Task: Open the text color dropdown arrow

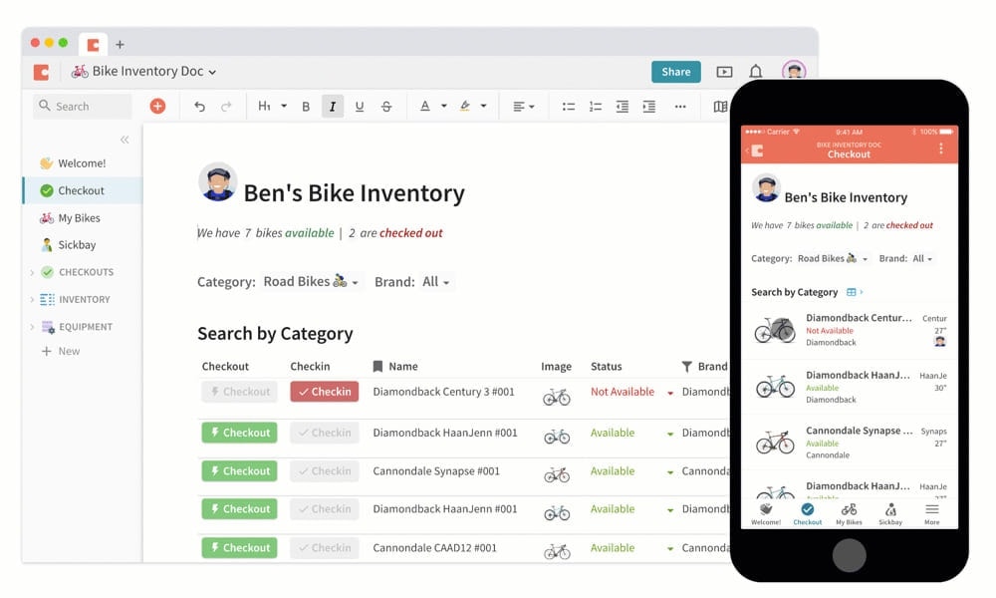Action: (x=444, y=106)
